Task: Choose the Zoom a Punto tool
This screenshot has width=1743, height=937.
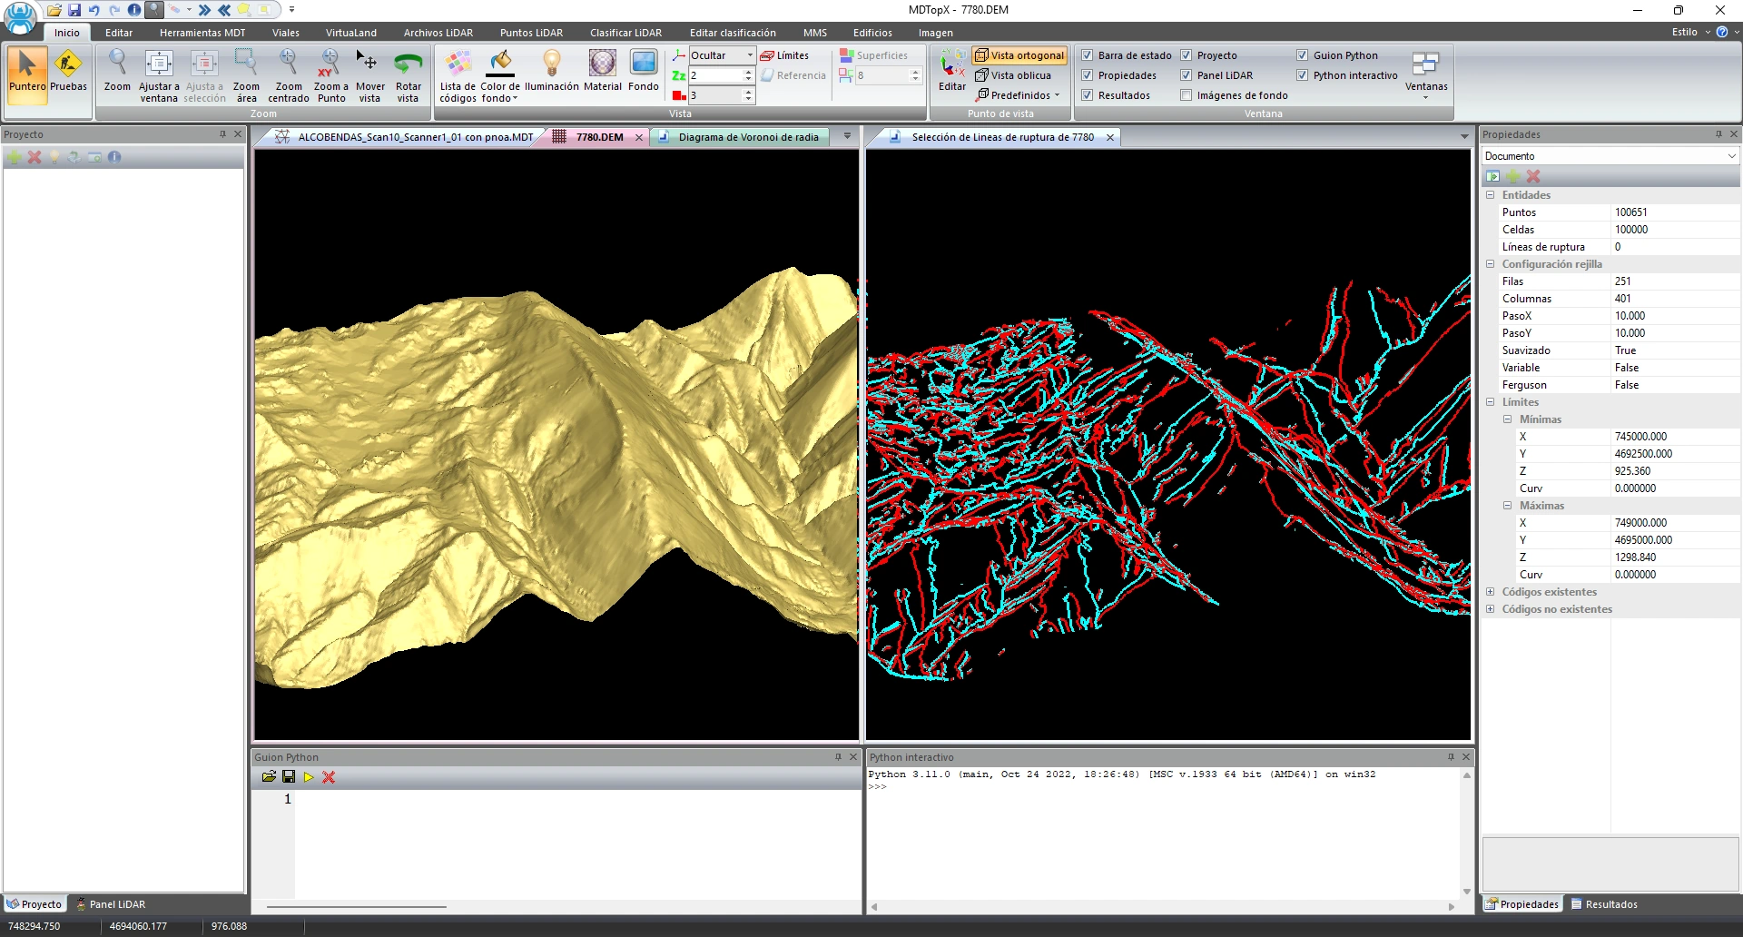Action: click(331, 75)
